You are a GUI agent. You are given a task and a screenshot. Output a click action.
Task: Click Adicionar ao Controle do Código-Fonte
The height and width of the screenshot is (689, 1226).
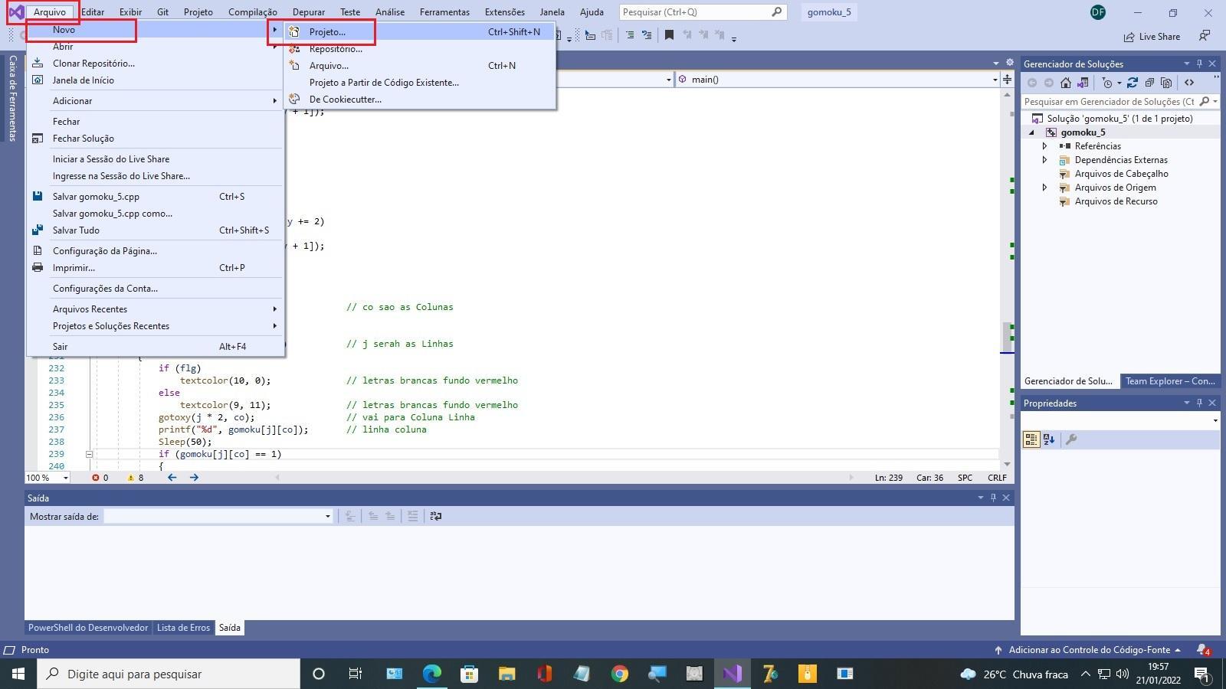coord(1087,650)
